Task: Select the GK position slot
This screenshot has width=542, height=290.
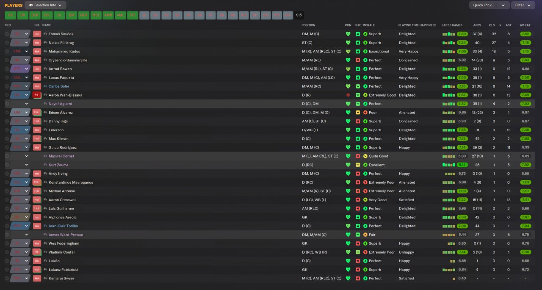Action: [x=10, y=15]
